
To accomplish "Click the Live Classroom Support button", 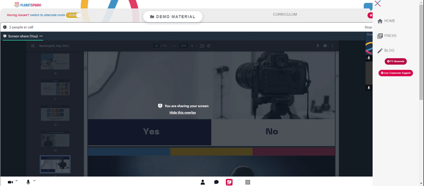I will point(396,73).
